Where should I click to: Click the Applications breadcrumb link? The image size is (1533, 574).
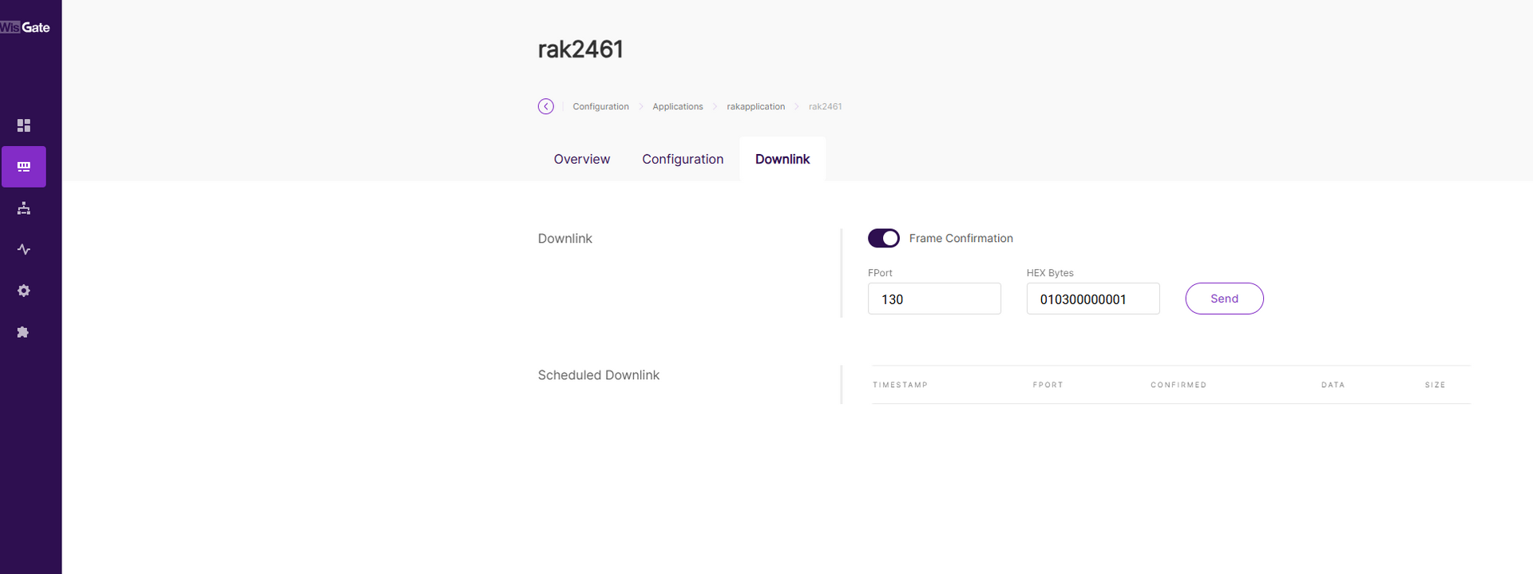pyautogui.click(x=677, y=106)
